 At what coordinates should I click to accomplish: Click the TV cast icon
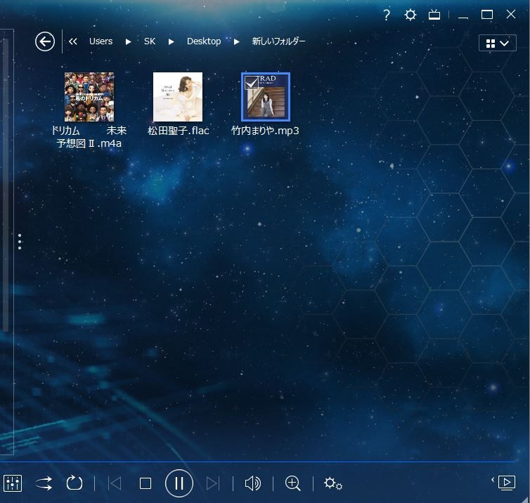434,15
